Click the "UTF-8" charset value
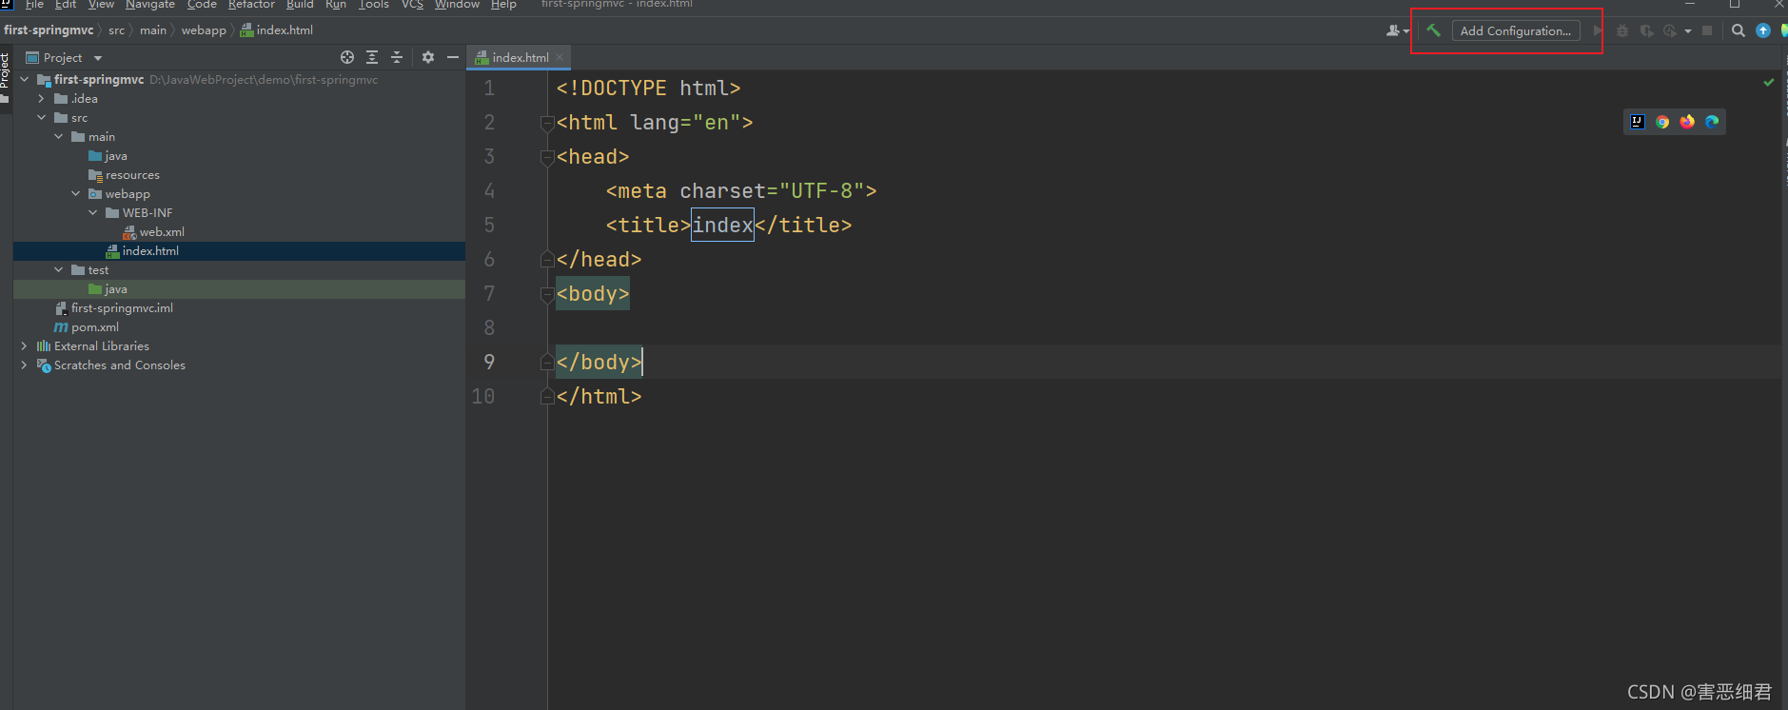The width and height of the screenshot is (1788, 710). 821,191
